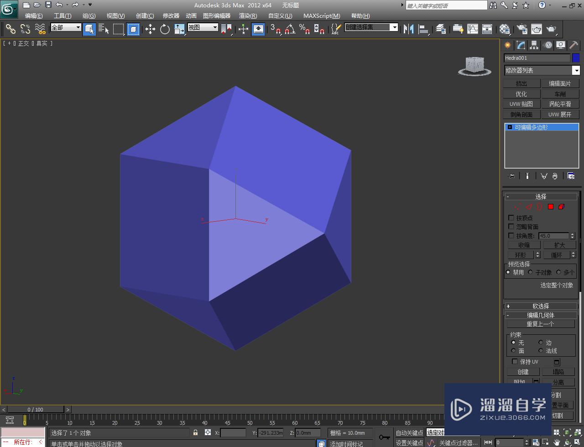Click the 涡轮平滑 modifier button
Screen dimensions: 584x447
pos(560,104)
